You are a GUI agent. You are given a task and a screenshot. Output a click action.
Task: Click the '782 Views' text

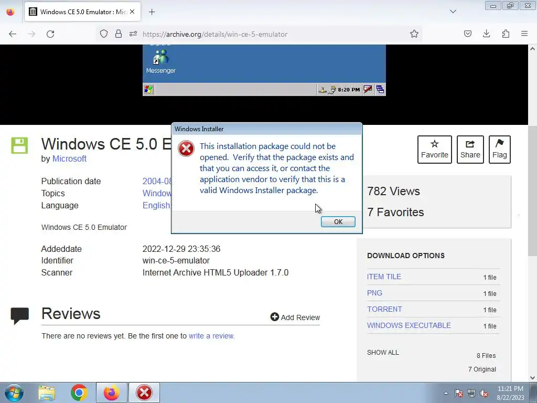tap(393, 191)
